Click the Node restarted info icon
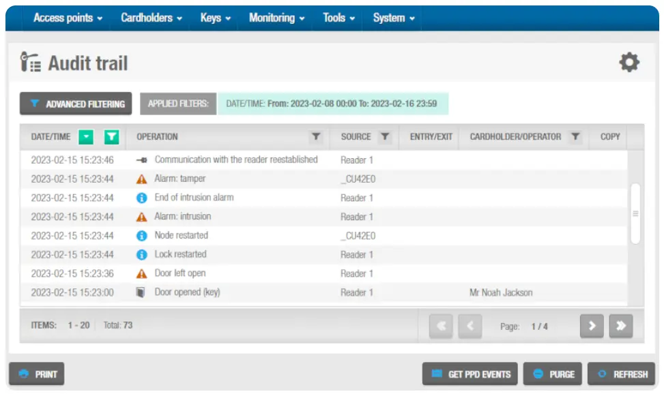664x396 pixels. (x=141, y=236)
